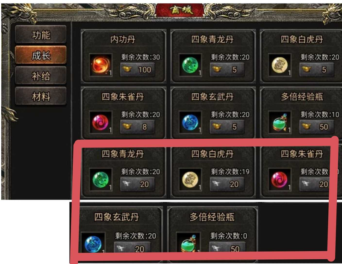Select the yellow 四象白虎丹 icon in top row
Image resolution: width=342 pixels, height=264 pixels.
click(280, 65)
